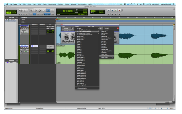Viewport: 182px width, 114px height.
Task: Open the Tracks list popup menu
Action: [17, 17]
